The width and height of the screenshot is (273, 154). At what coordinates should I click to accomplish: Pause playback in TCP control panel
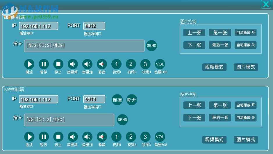(44, 137)
